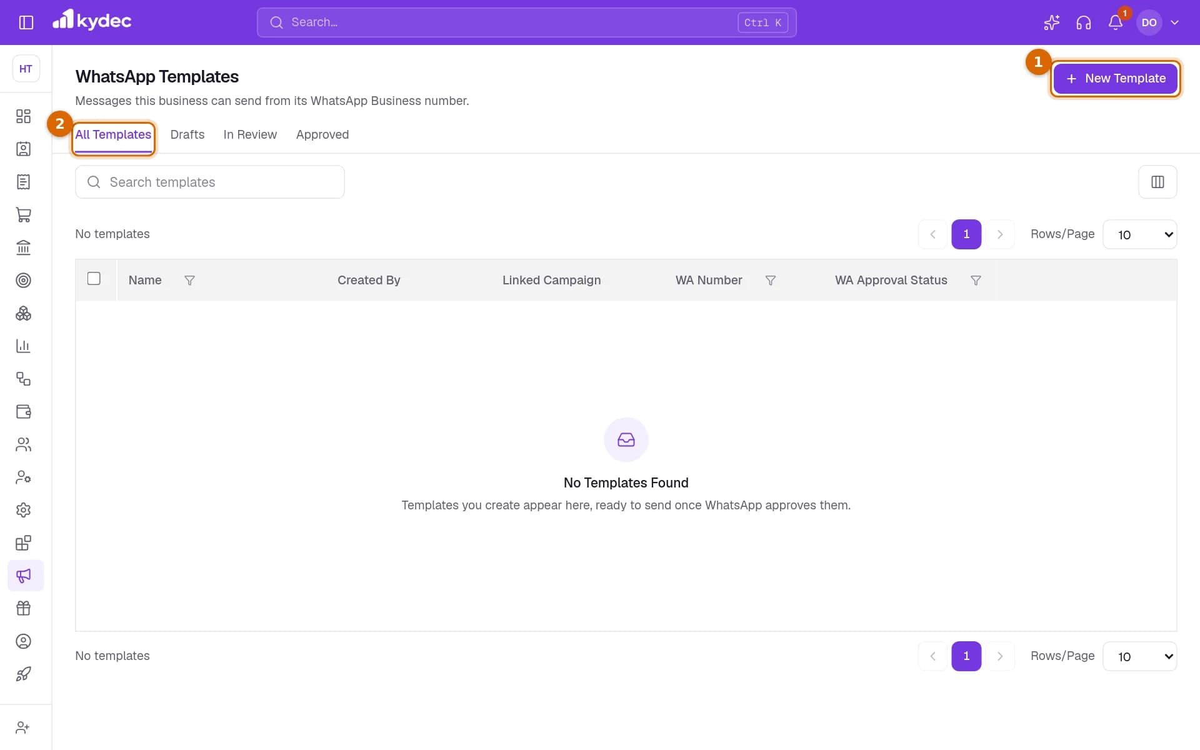The image size is (1200, 750).
Task: Filter by WA Approval Status column
Action: click(975, 281)
